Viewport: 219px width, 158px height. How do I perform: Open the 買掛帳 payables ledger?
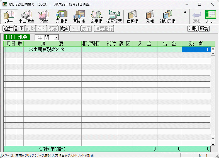(x=79, y=17)
